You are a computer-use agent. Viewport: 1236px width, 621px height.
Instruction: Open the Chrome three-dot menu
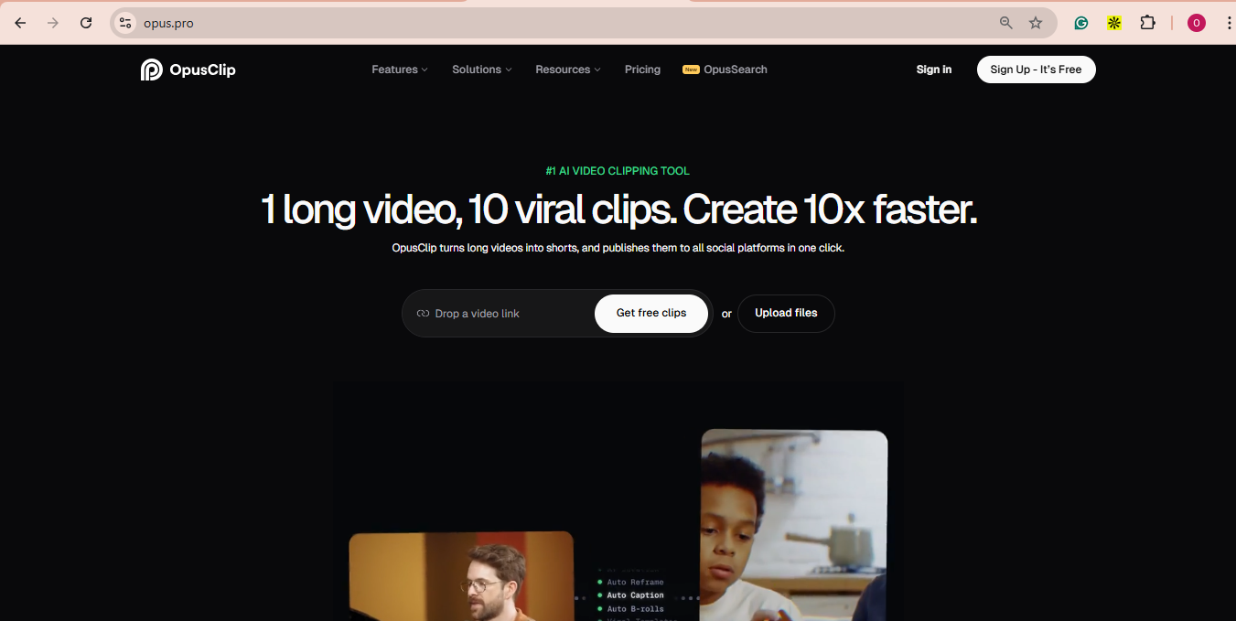tap(1229, 23)
